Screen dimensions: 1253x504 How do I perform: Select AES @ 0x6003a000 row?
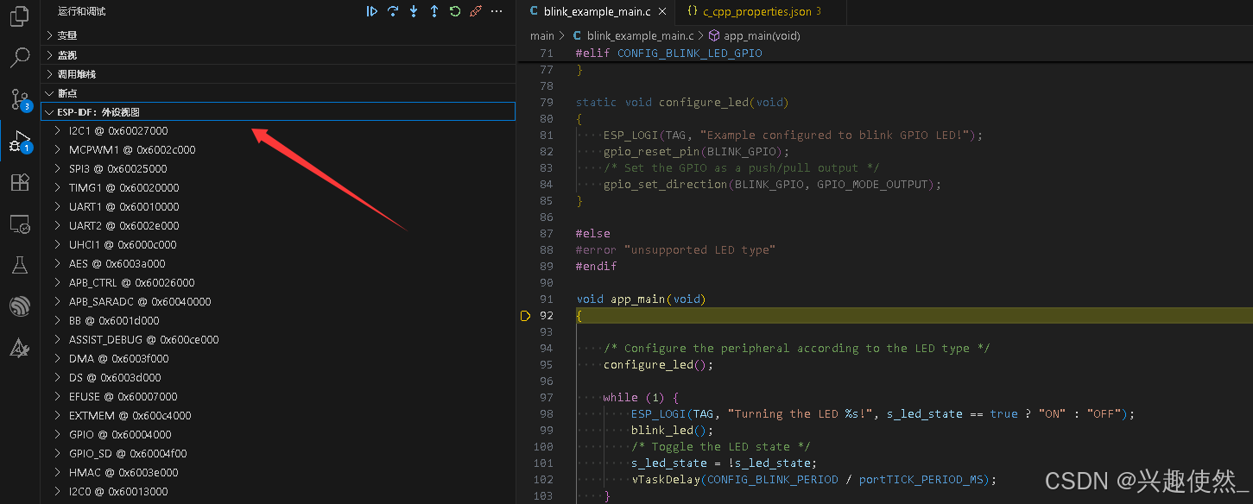[x=278, y=263]
